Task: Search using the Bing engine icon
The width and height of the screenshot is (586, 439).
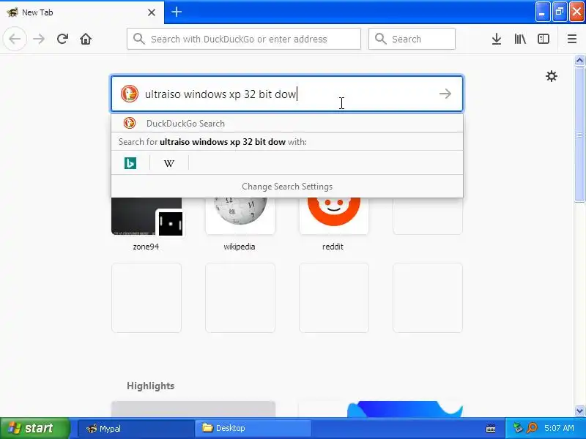Action: click(130, 163)
